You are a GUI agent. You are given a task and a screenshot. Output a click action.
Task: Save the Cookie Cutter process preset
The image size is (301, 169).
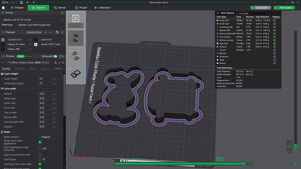tap(55, 62)
